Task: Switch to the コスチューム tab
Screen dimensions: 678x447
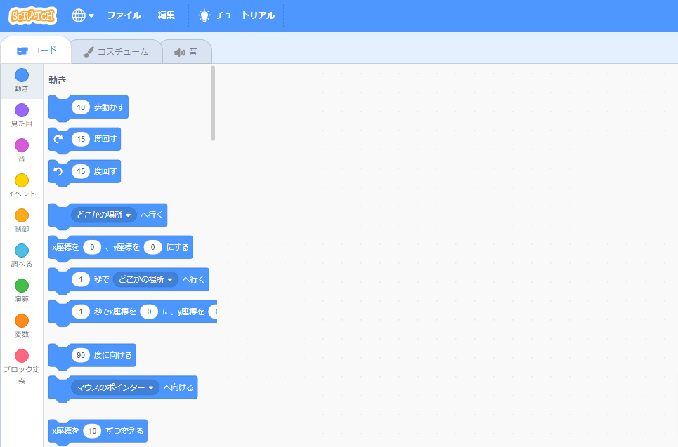Action: point(116,52)
